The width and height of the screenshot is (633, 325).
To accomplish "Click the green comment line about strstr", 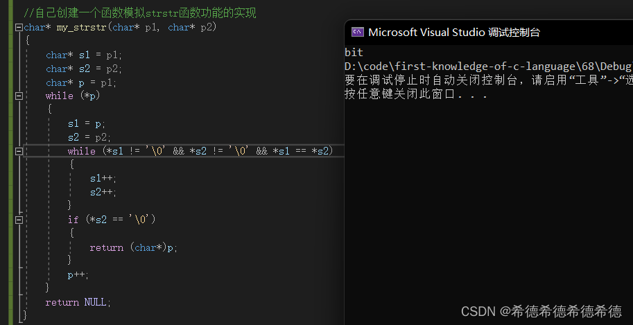I will click(x=139, y=13).
